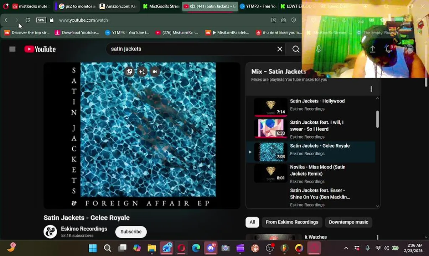
Task: Launch File Explorer from the taskbar
Action: click(152, 248)
